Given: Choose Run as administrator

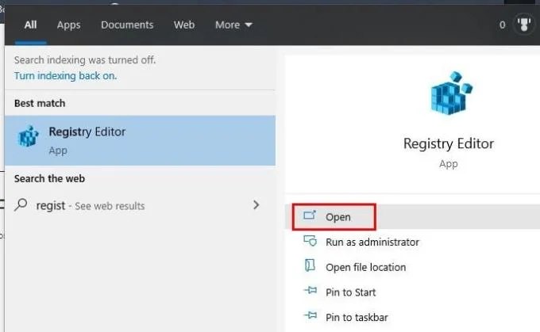Looking at the screenshot, I should tap(413, 242).
